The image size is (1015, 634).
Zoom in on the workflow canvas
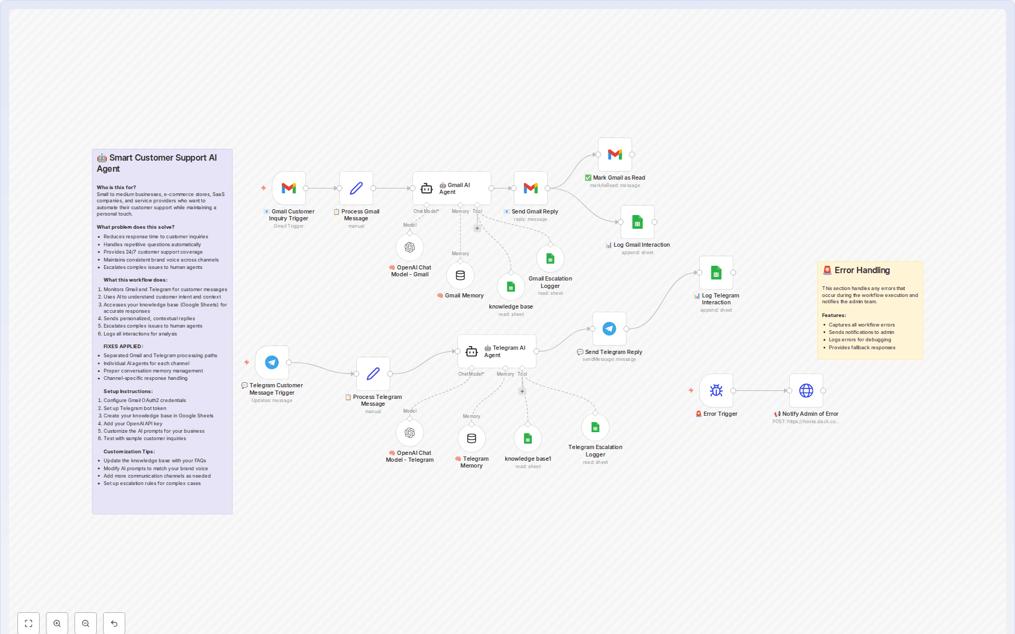coord(57,623)
